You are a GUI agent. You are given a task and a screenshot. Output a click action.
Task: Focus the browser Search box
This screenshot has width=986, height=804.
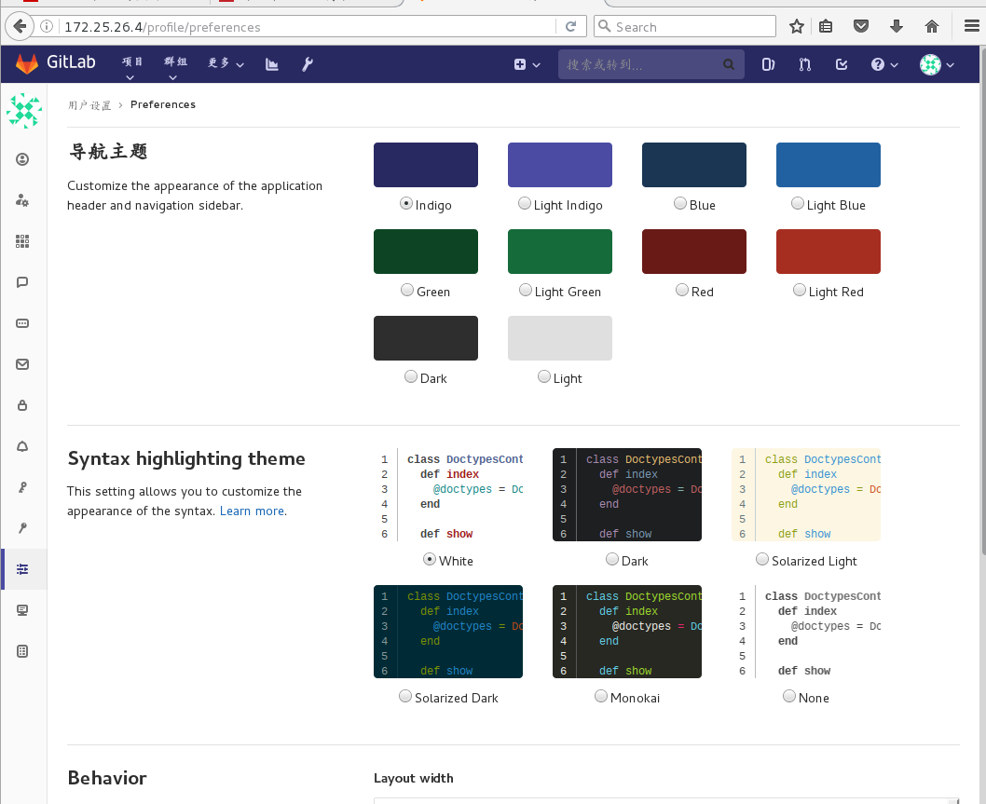[685, 26]
